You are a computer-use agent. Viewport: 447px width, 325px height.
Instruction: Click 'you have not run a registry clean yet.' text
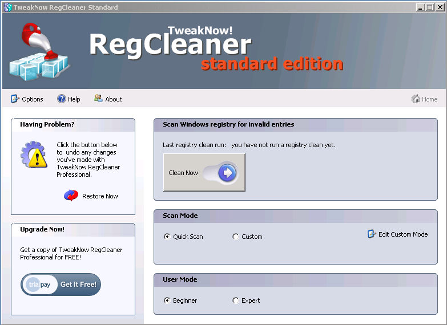[283, 145]
